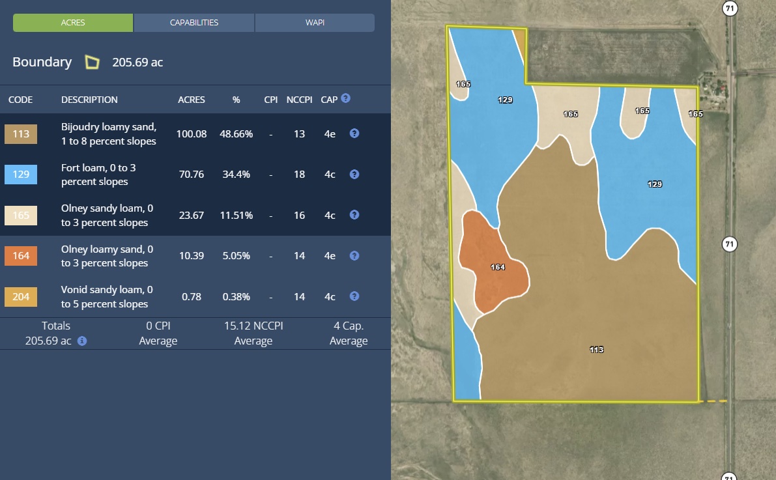Image resolution: width=776 pixels, height=480 pixels.
Task: Click the NCCPI column header
Action: (x=299, y=100)
